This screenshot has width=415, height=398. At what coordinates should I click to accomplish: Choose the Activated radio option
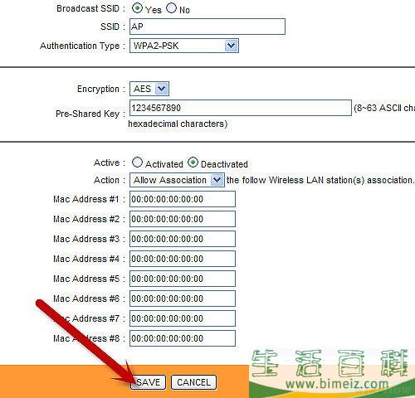click(137, 163)
